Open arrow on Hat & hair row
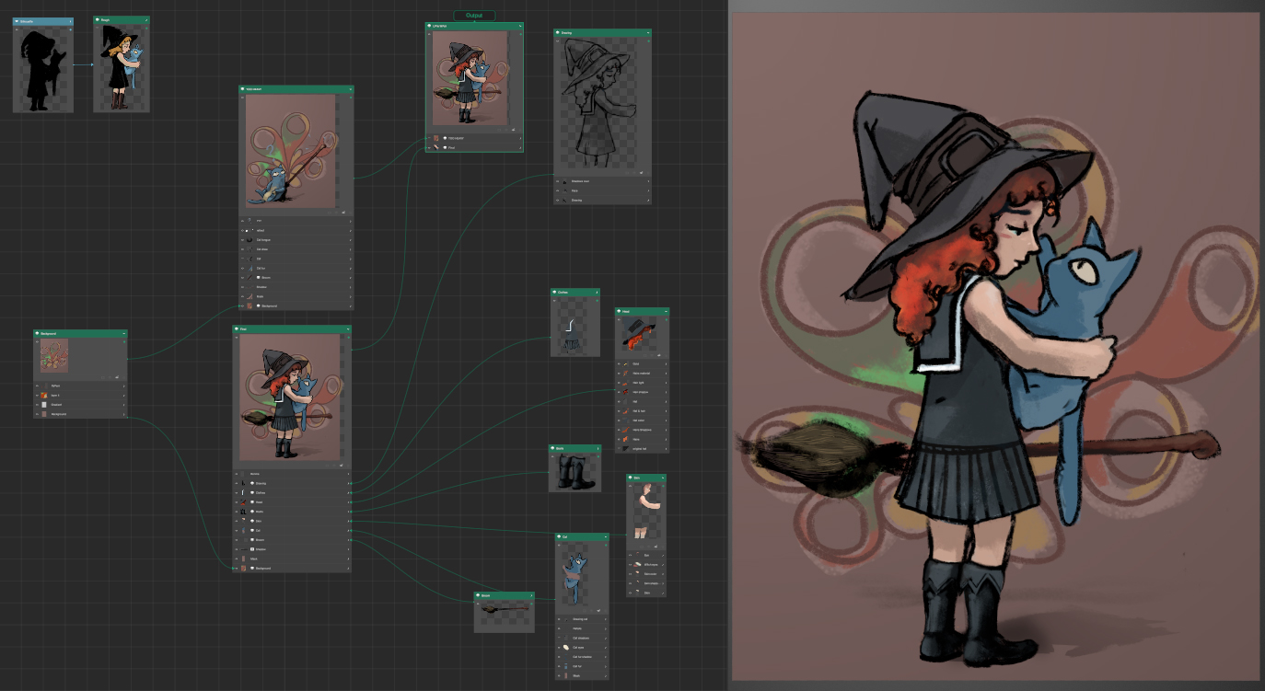1265x691 pixels. [666, 411]
